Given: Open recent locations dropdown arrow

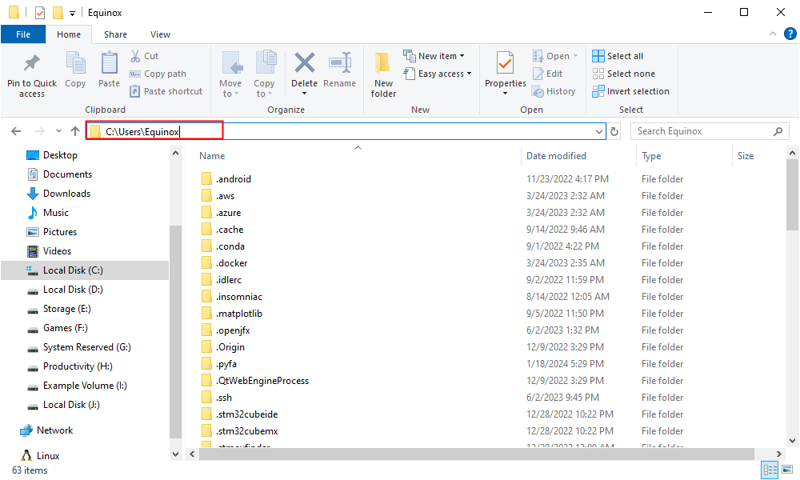Looking at the screenshot, I should [58, 131].
